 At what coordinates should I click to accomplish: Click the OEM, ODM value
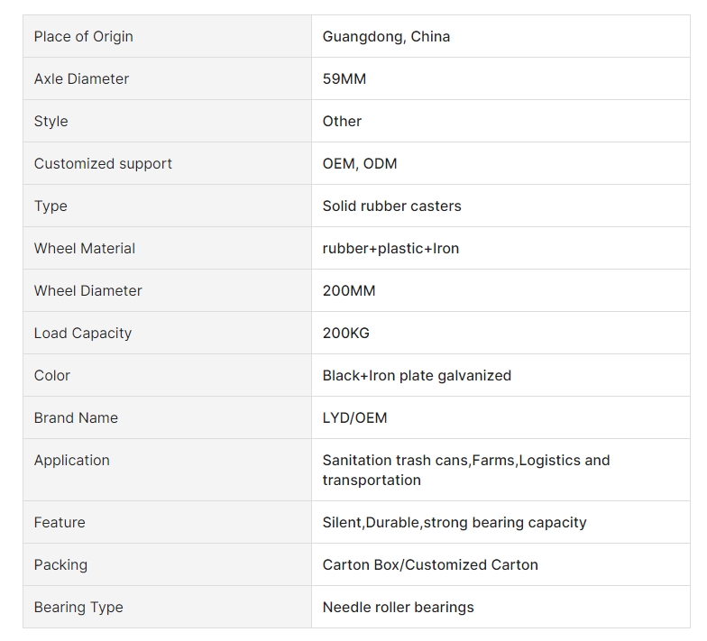(x=360, y=164)
